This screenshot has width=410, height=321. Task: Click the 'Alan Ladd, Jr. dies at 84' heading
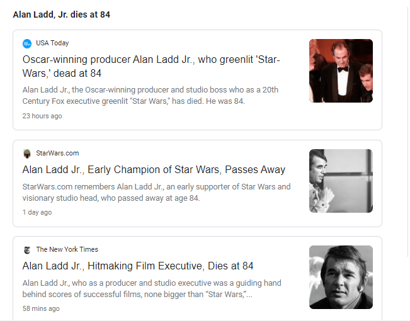click(x=62, y=14)
